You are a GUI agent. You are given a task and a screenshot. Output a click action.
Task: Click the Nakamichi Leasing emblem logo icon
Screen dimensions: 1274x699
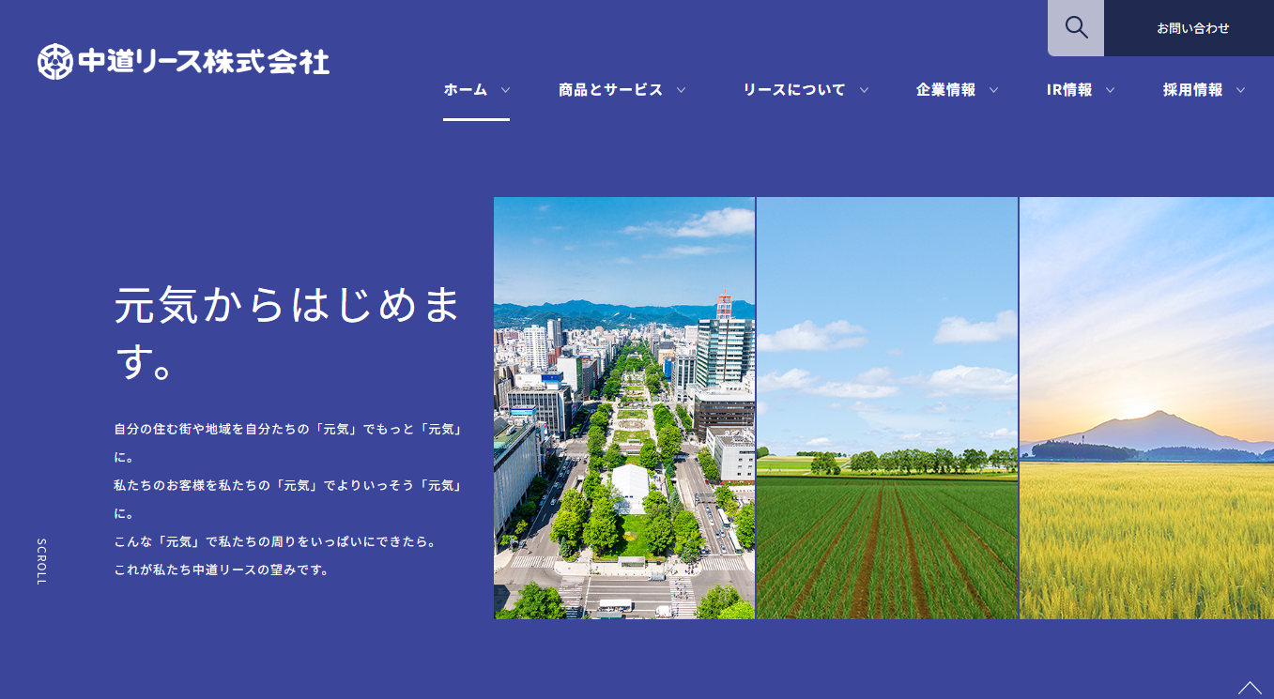[54, 62]
